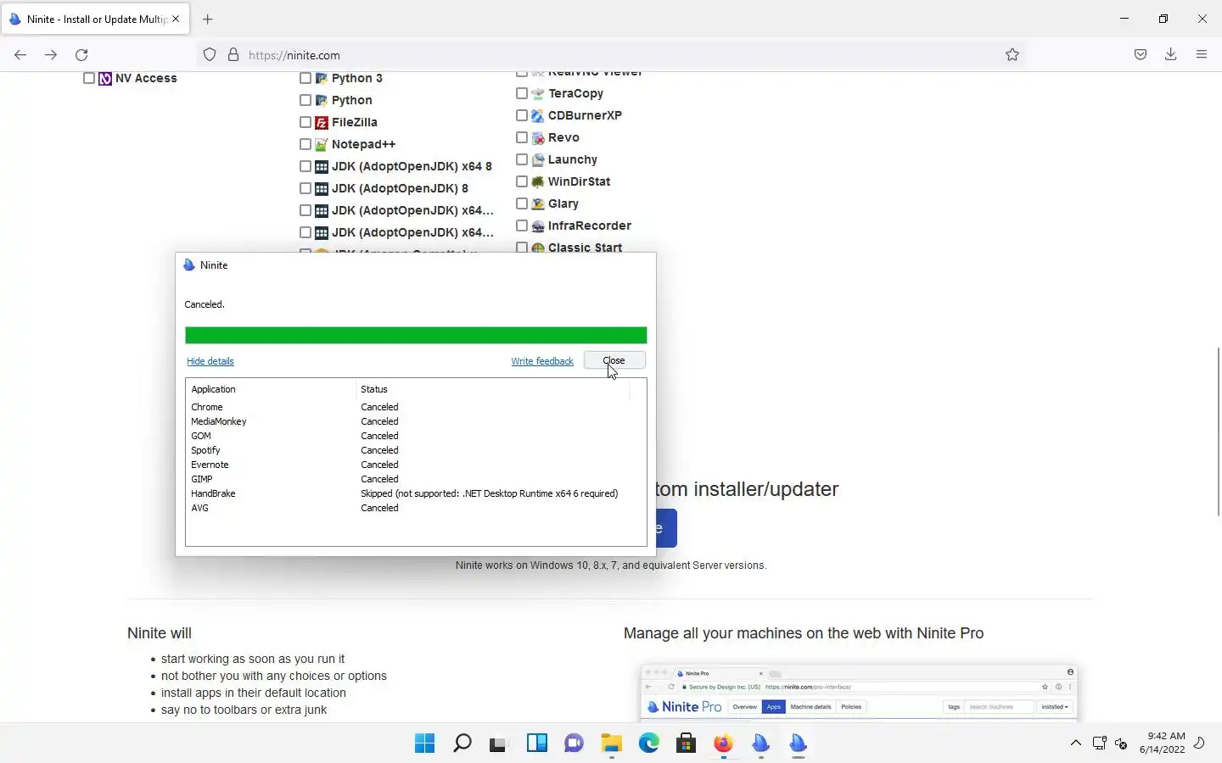Click the Revo app icon

coord(538,137)
